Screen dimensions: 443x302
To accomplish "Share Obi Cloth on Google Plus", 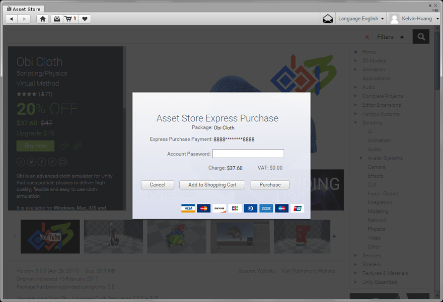I will (52, 162).
